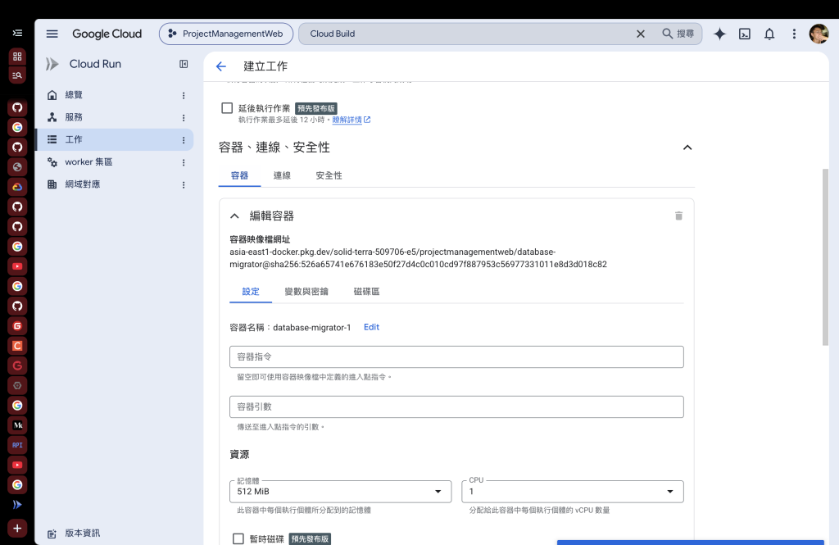Open the grid icon in the browser sidebar
Image resolution: width=839 pixels, height=545 pixels.
pyautogui.click(x=17, y=57)
